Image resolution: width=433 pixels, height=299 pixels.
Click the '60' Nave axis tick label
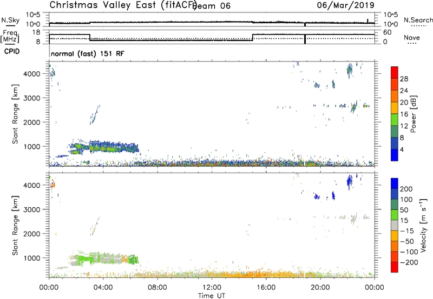(388, 32)
